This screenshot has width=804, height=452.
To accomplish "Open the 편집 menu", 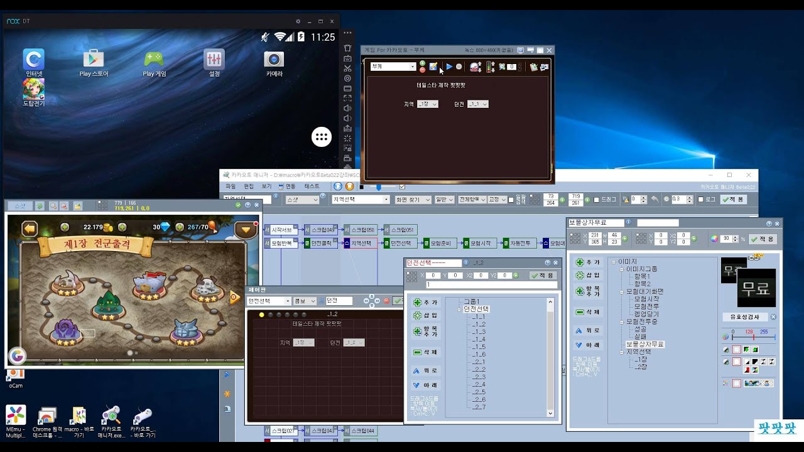I will click(249, 186).
